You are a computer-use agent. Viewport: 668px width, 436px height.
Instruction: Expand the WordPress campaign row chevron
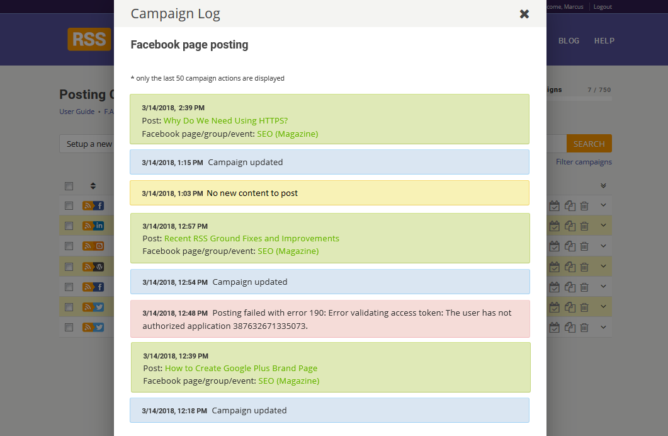[603, 266]
